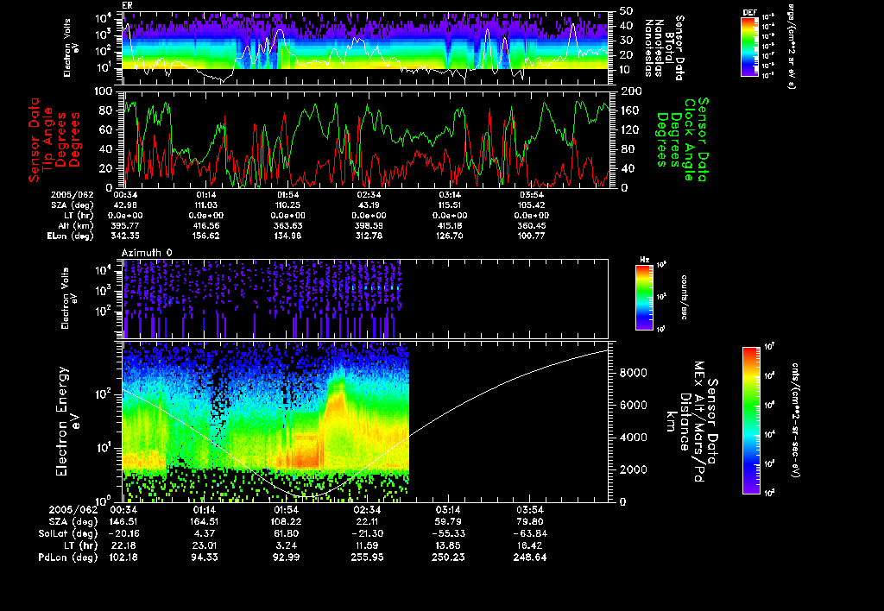Click the DEF color scale bar
884x611 pixels.
click(749, 47)
